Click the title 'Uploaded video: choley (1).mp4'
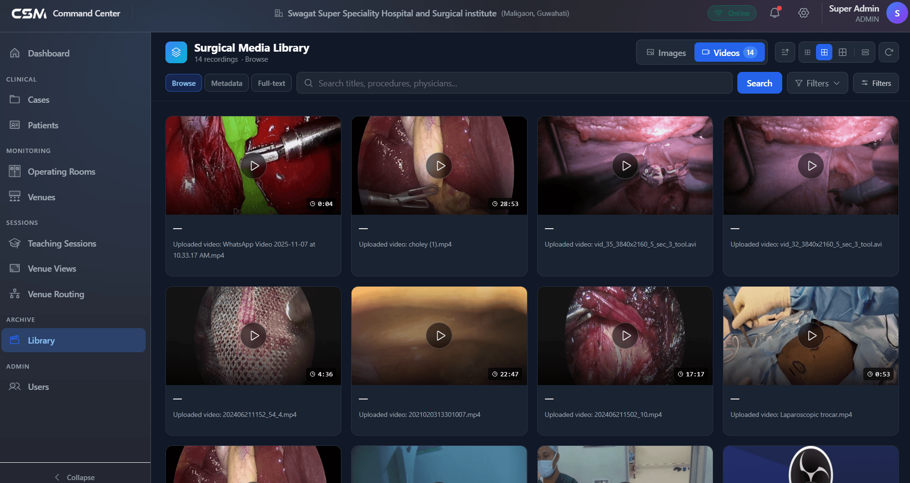Image resolution: width=910 pixels, height=483 pixels. pyautogui.click(x=405, y=244)
